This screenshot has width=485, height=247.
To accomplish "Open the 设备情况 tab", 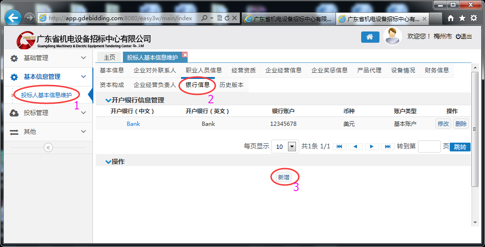I will pyautogui.click(x=403, y=70).
